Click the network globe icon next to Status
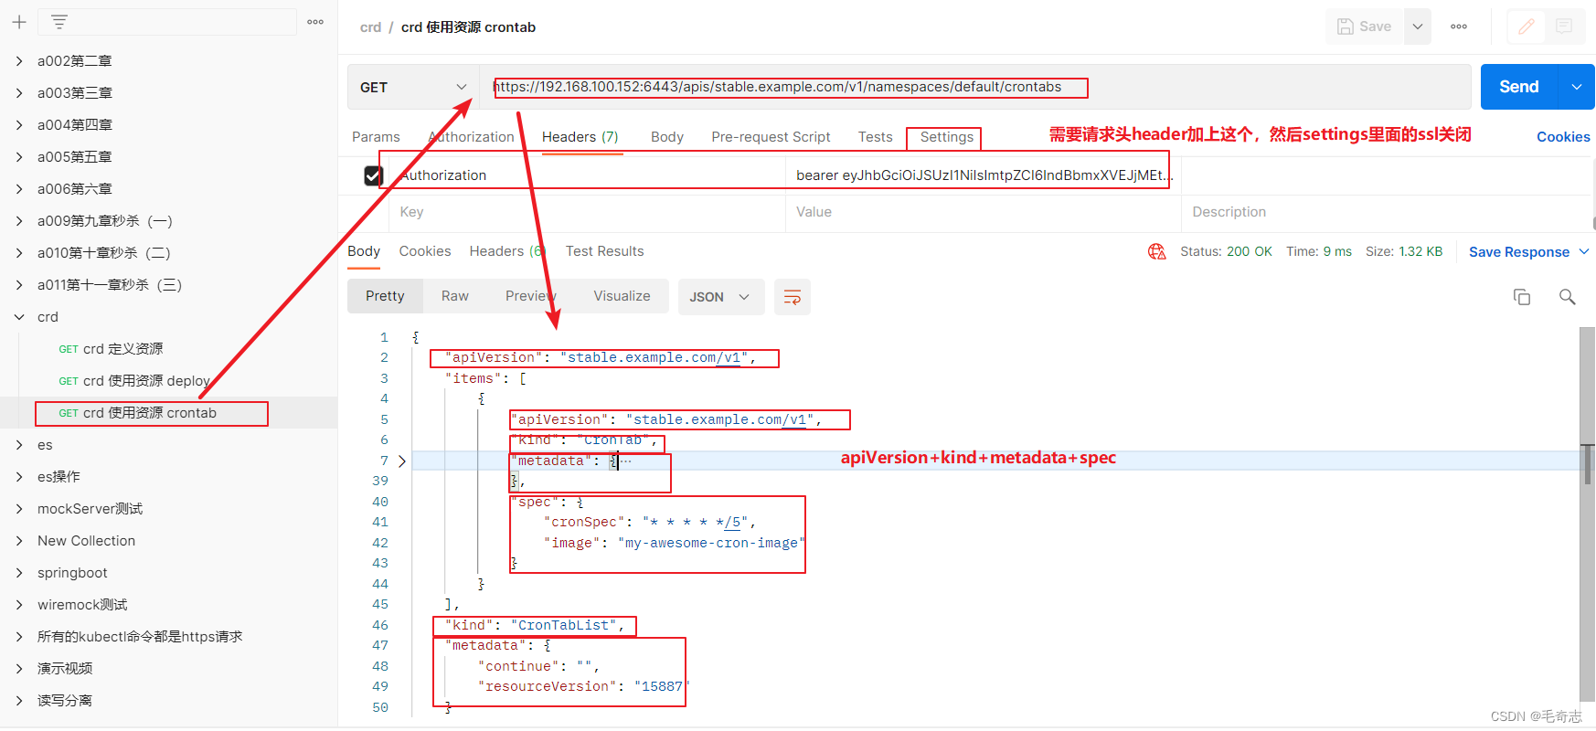 pos(1157,251)
